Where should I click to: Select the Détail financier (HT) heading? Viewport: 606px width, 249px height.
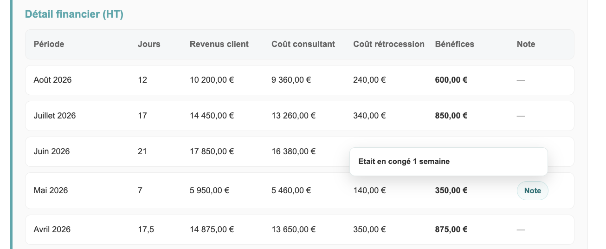tap(74, 14)
